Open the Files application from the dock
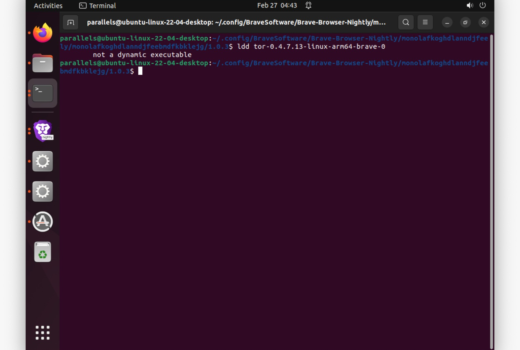 coord(42,63)
